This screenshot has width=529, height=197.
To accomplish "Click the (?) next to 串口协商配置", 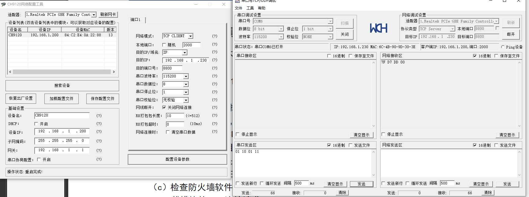I will [x=99, y=159].
